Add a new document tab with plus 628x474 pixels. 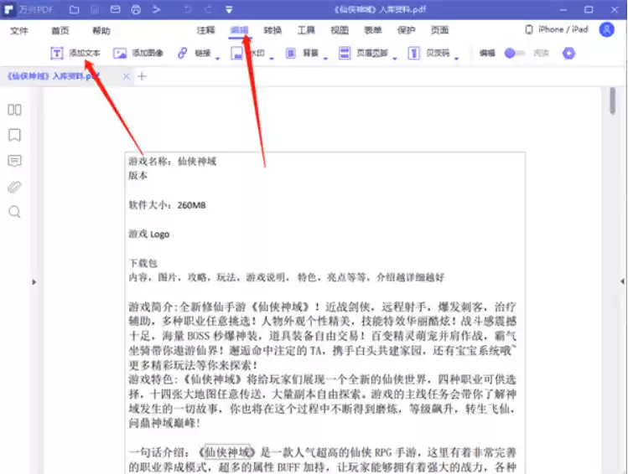coord(142,76)
